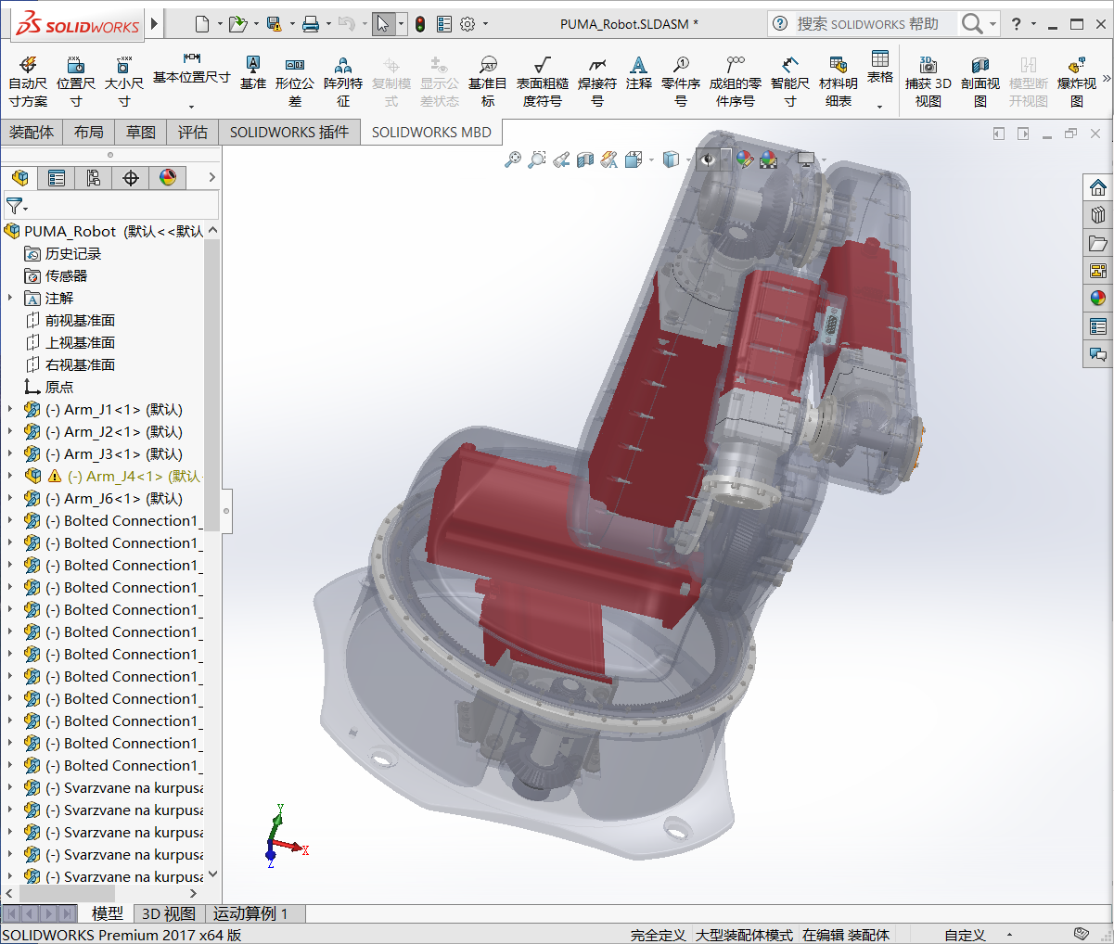This screenshot has width=1114, height=944.
Task: Click 爆炸视图 tool
Action: point(1077,82)
